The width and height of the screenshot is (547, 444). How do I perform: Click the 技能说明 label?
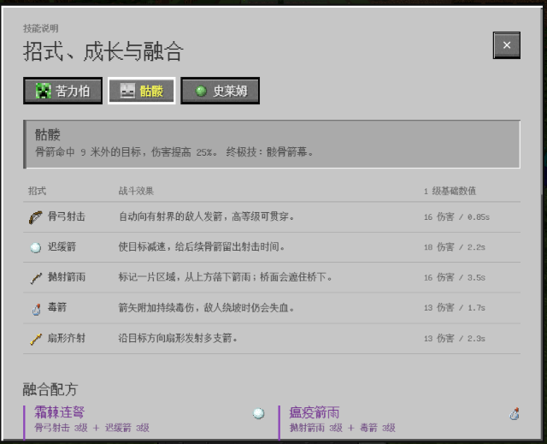(x=41, y=28)
